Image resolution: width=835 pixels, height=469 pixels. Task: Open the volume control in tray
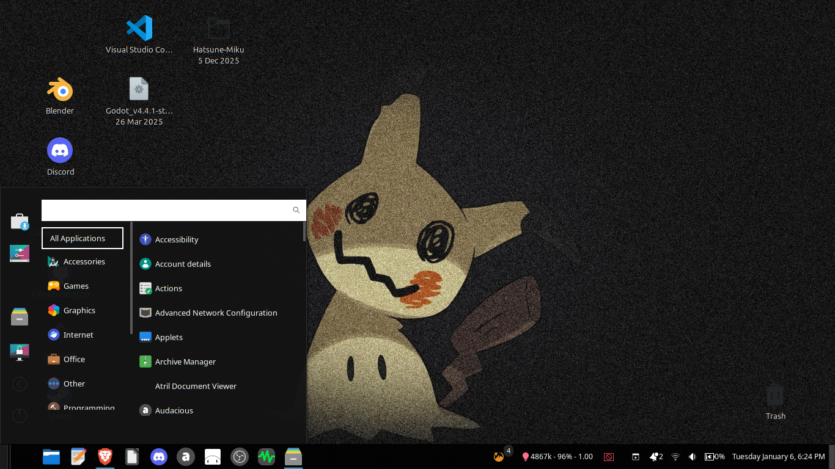(692, 456)
